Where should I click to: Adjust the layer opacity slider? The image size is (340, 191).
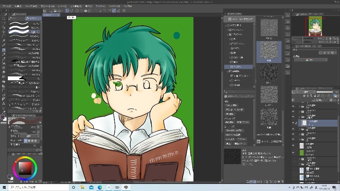pyautogui.click(x=324, y=92)
